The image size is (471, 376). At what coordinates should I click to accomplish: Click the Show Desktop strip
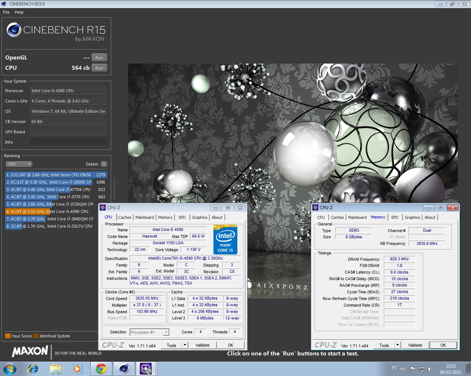[x=468, y=369]
